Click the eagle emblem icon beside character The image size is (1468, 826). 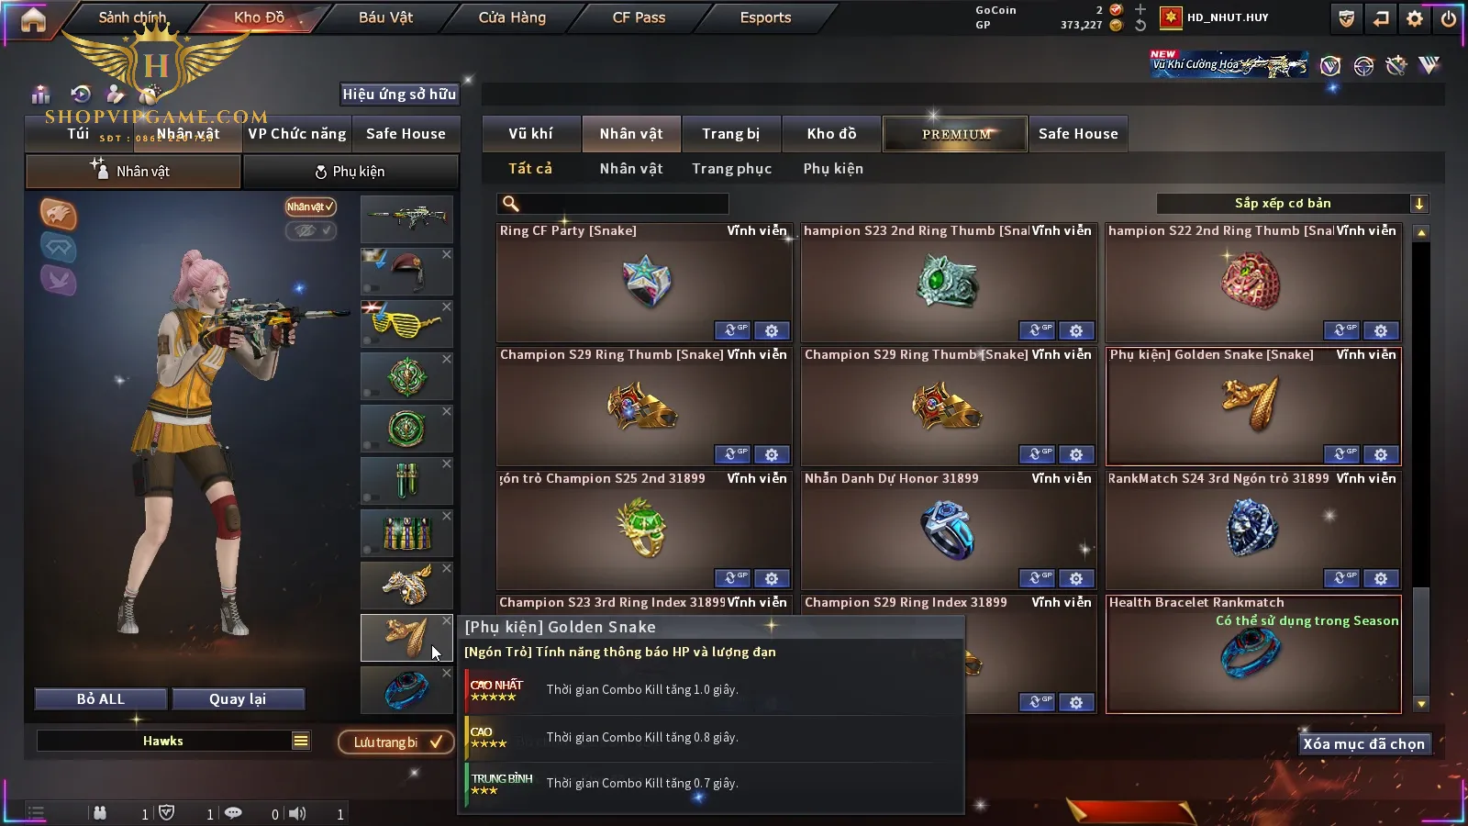point(58,214)
